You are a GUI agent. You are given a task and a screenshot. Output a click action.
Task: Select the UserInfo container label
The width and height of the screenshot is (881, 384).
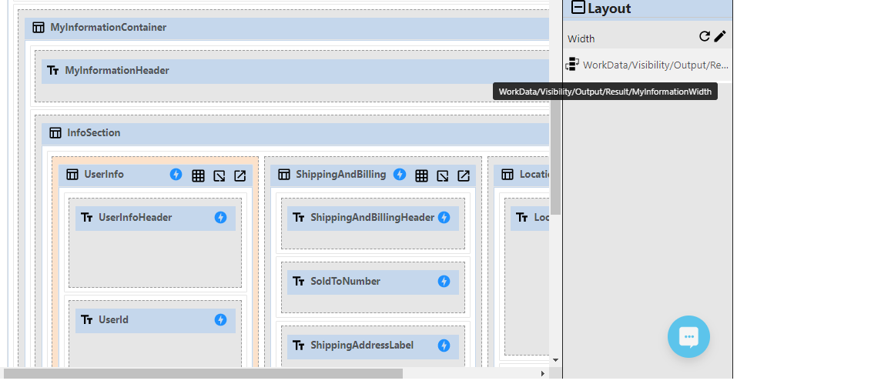tap(104, 174)
